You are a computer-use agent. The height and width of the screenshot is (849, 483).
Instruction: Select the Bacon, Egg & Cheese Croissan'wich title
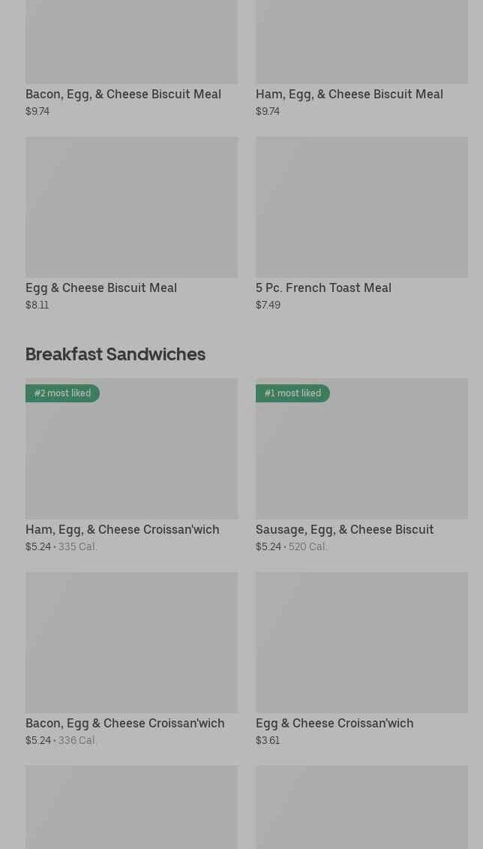click(x=124, y=723)
